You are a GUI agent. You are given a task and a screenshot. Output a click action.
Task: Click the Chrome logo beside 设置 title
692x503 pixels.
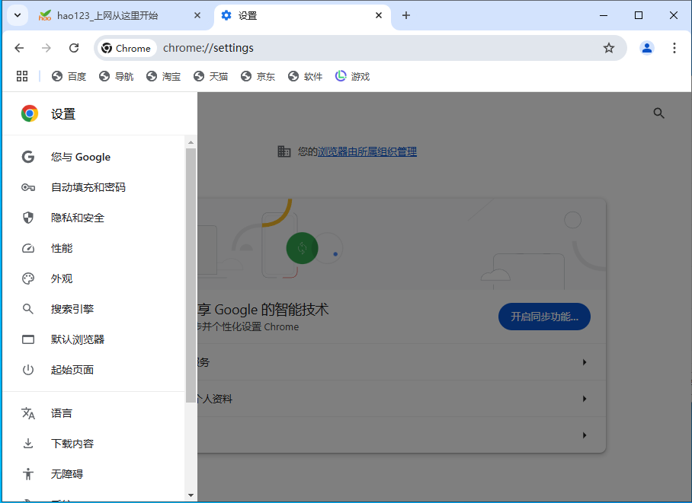pyautogui.click(x=30, y=113)
